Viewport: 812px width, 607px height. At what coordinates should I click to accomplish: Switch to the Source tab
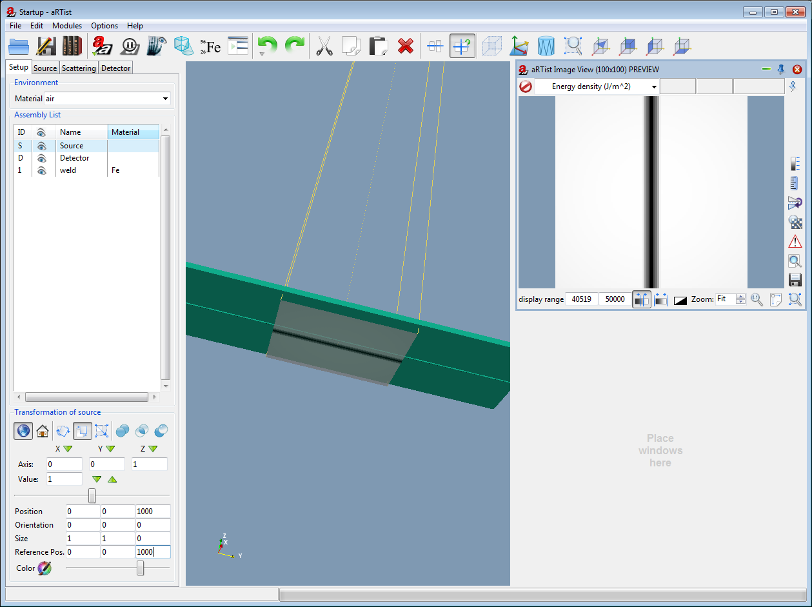point(45,68)
